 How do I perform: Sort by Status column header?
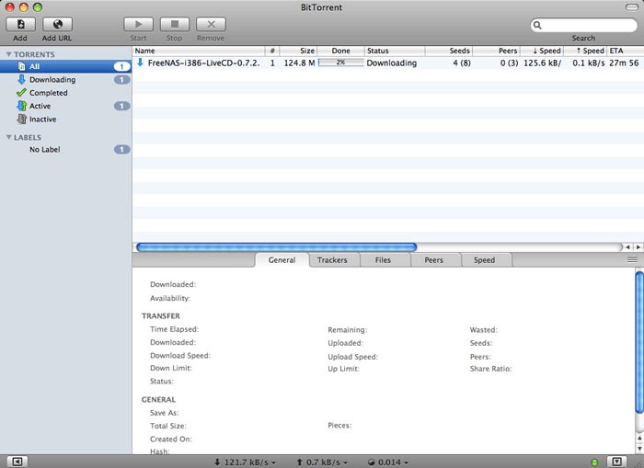click(395, 51)
